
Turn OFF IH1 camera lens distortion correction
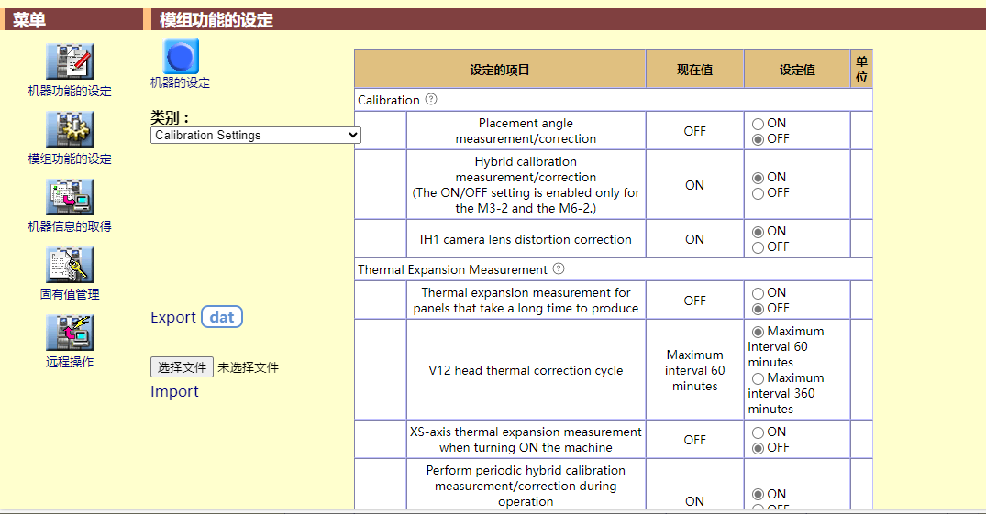click(x=759, y=247)
